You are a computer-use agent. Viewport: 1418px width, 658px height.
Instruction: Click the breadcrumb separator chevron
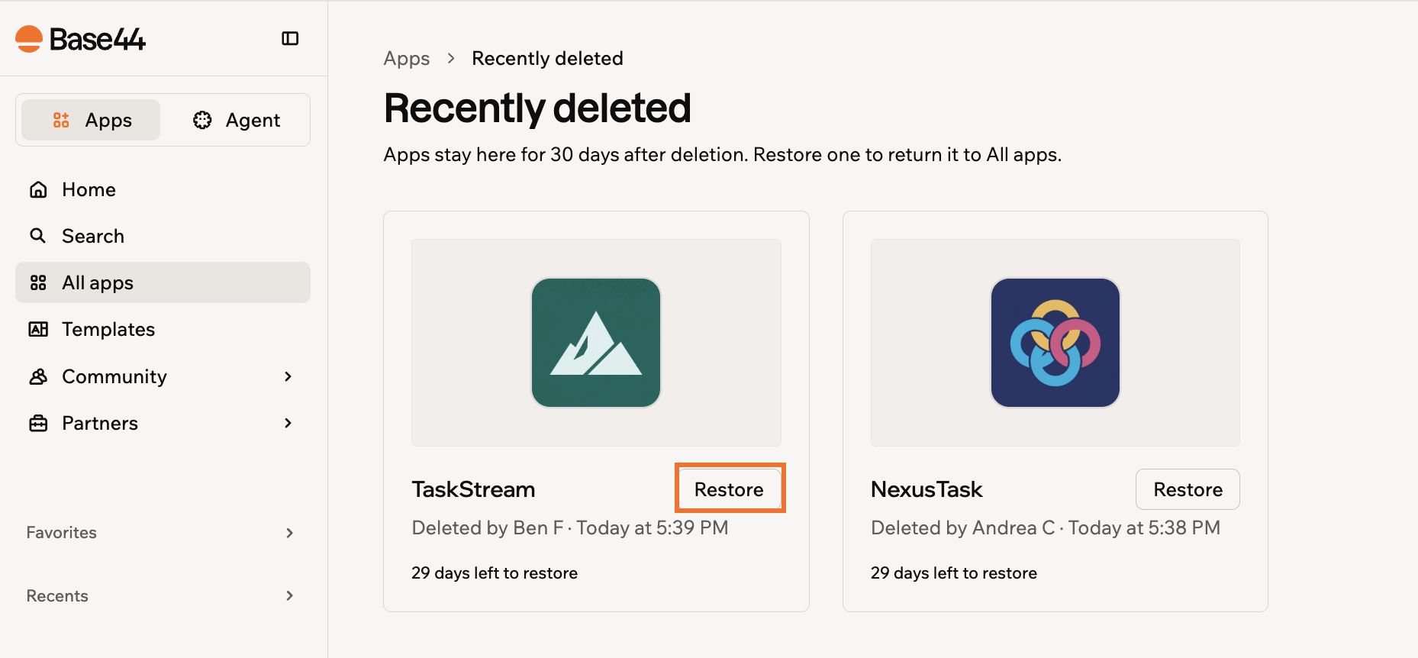click(x=451, y=58)
